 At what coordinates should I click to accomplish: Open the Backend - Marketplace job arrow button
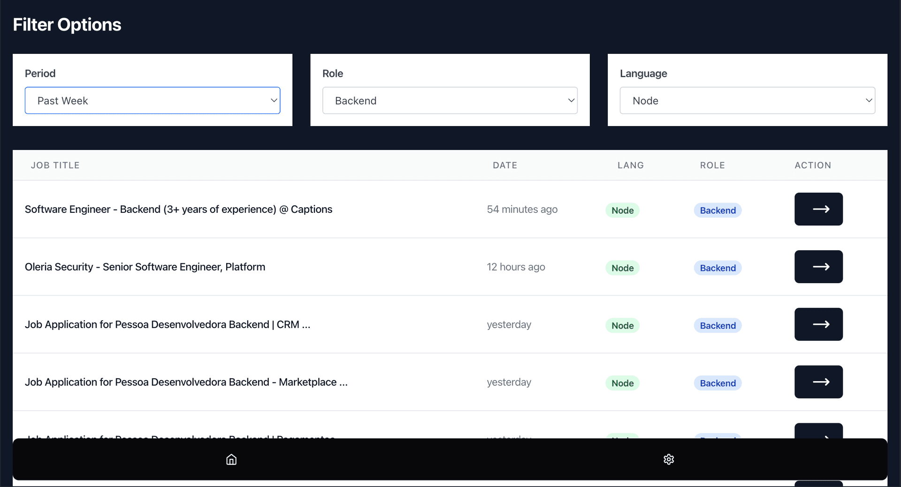(818, 382)
